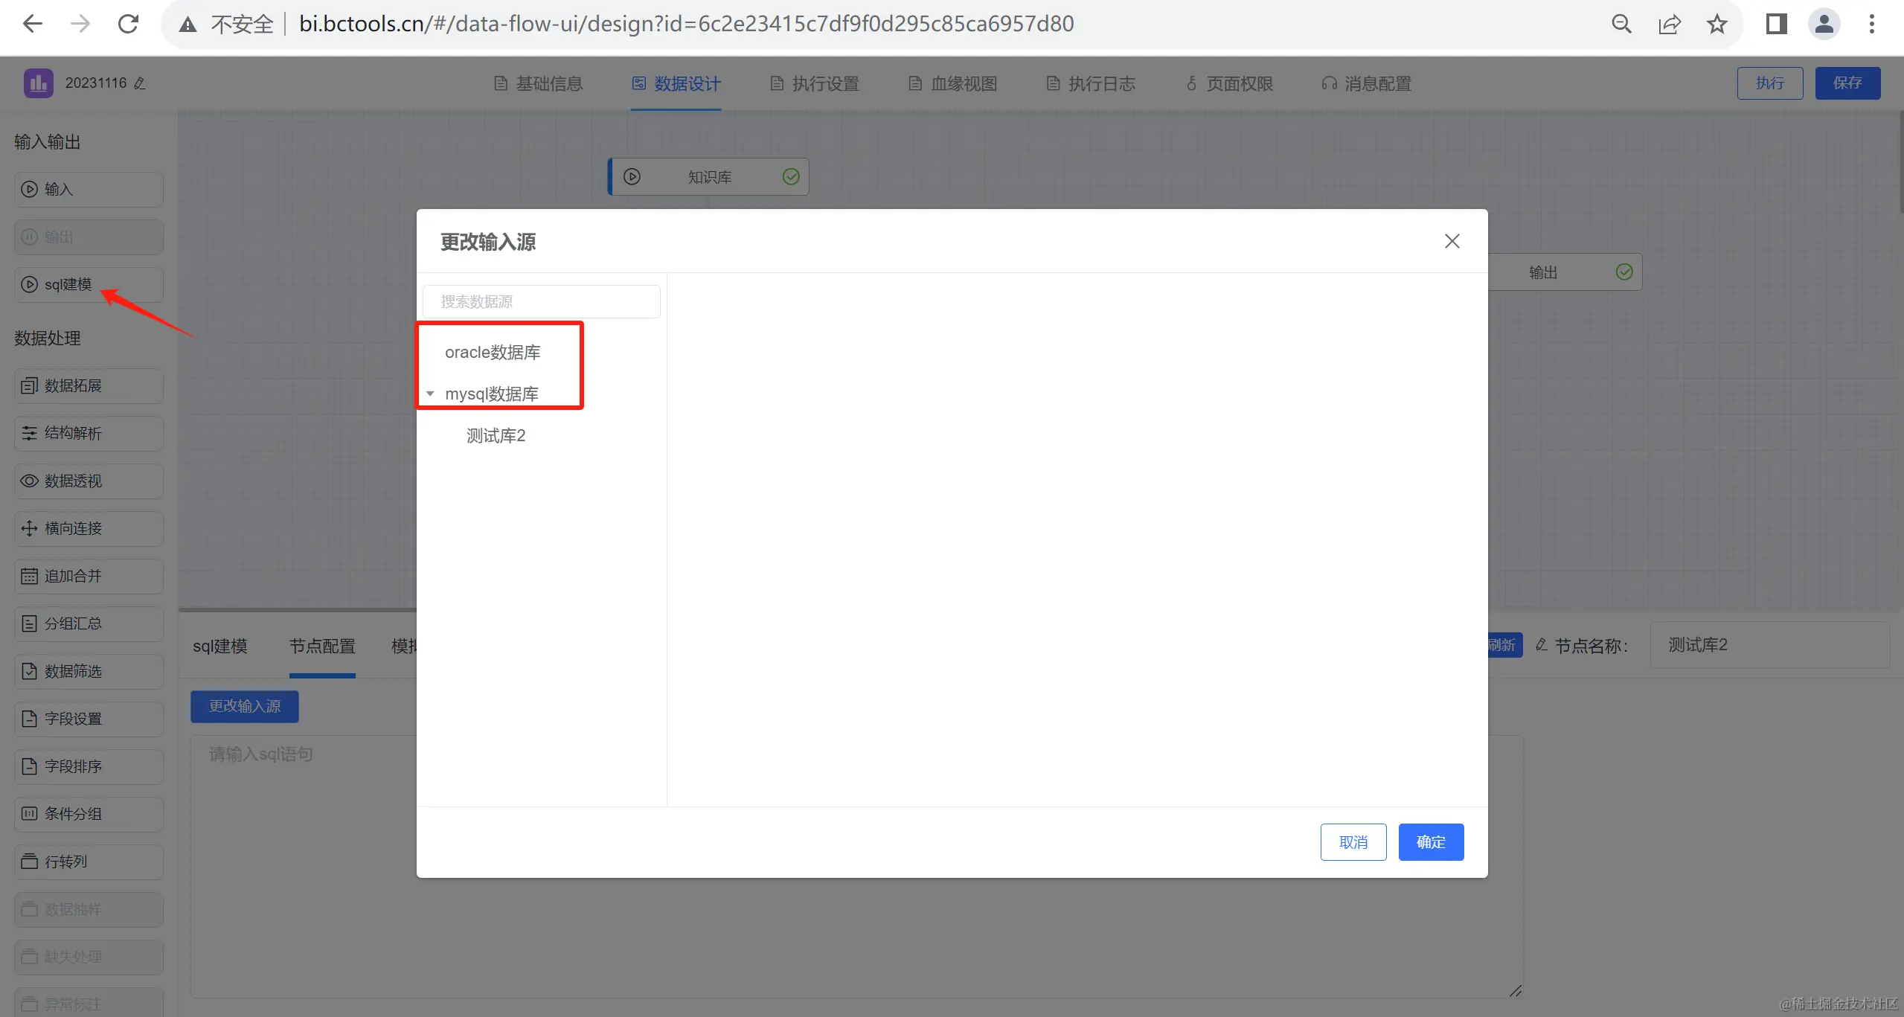Select the oracle数据库 tree node
Viewport: 1904px width, 1017px height.
pos(492,352)
